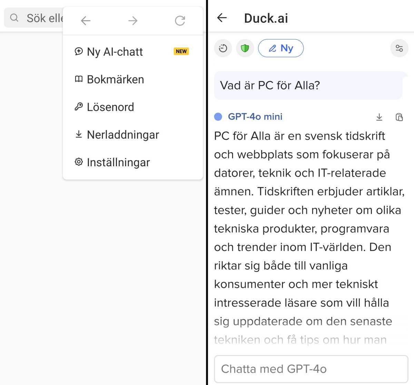Open Nerladdningar from the menu
Viewport: 414px width, 385px height.
pos(123,135)
